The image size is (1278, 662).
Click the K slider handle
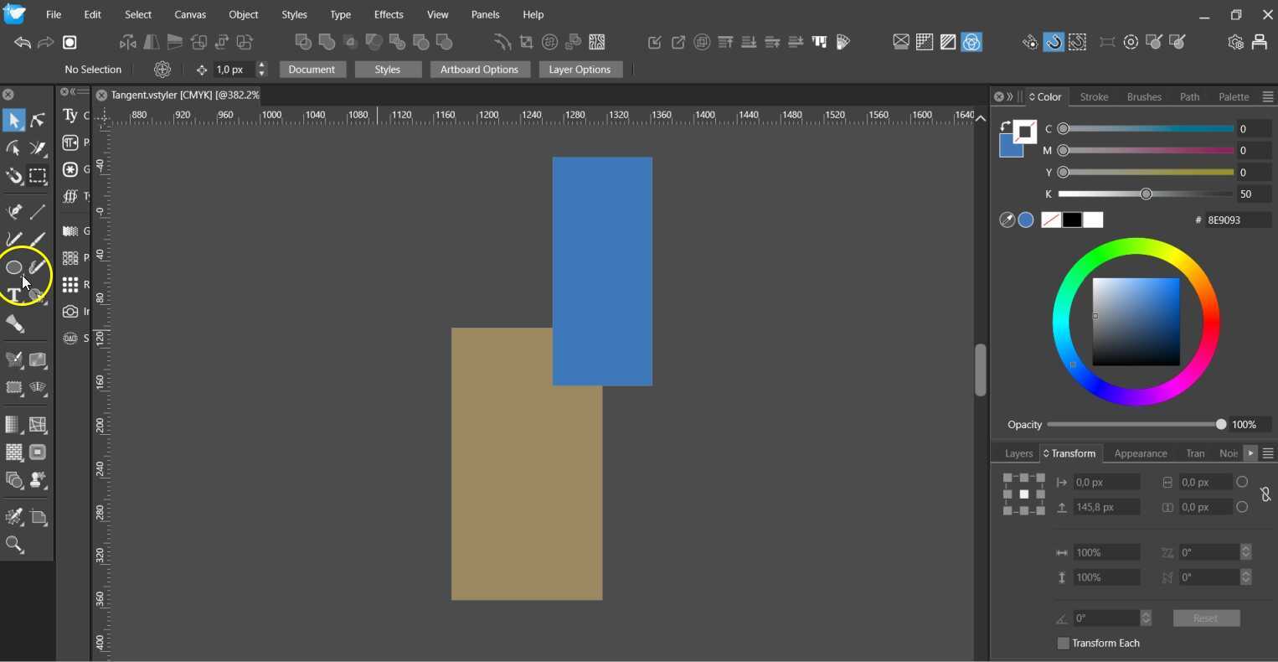[1146, 194]
